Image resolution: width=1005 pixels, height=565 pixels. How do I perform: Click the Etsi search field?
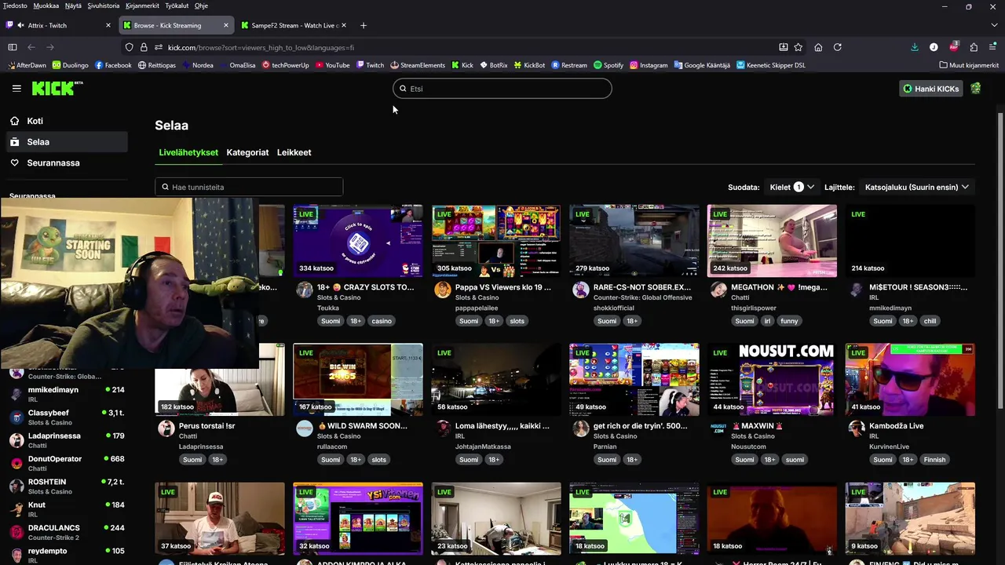pos(502,89)
